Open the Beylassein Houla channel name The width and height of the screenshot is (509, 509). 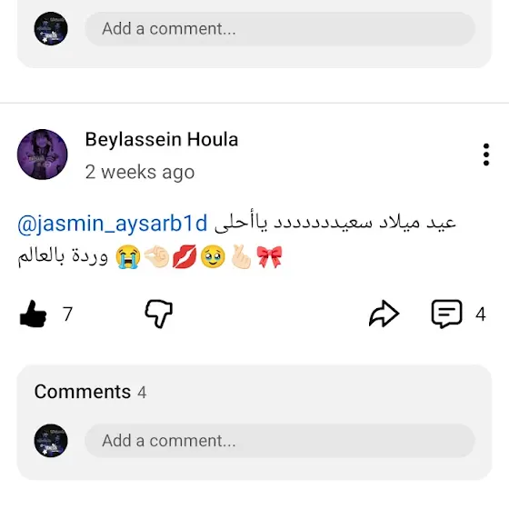[162, 140]
